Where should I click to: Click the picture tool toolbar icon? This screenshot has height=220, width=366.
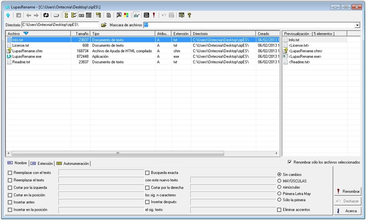pyautogui.click(x=119, y=15)
